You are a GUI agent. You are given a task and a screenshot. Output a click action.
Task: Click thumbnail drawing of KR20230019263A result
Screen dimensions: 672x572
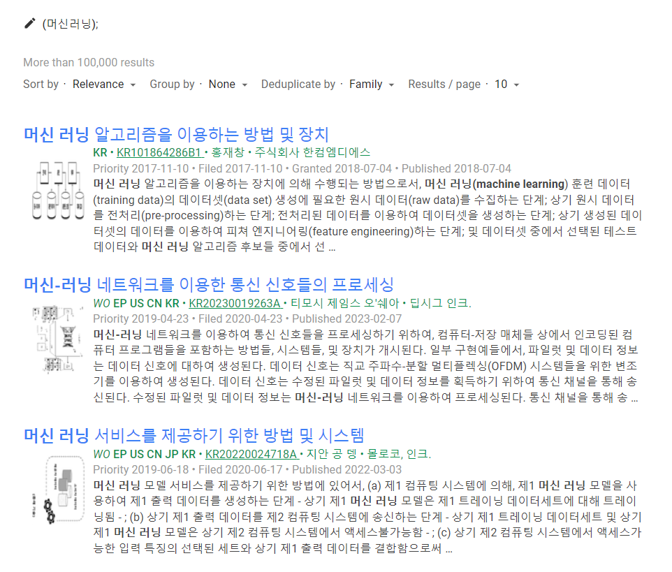pos(58,339)
